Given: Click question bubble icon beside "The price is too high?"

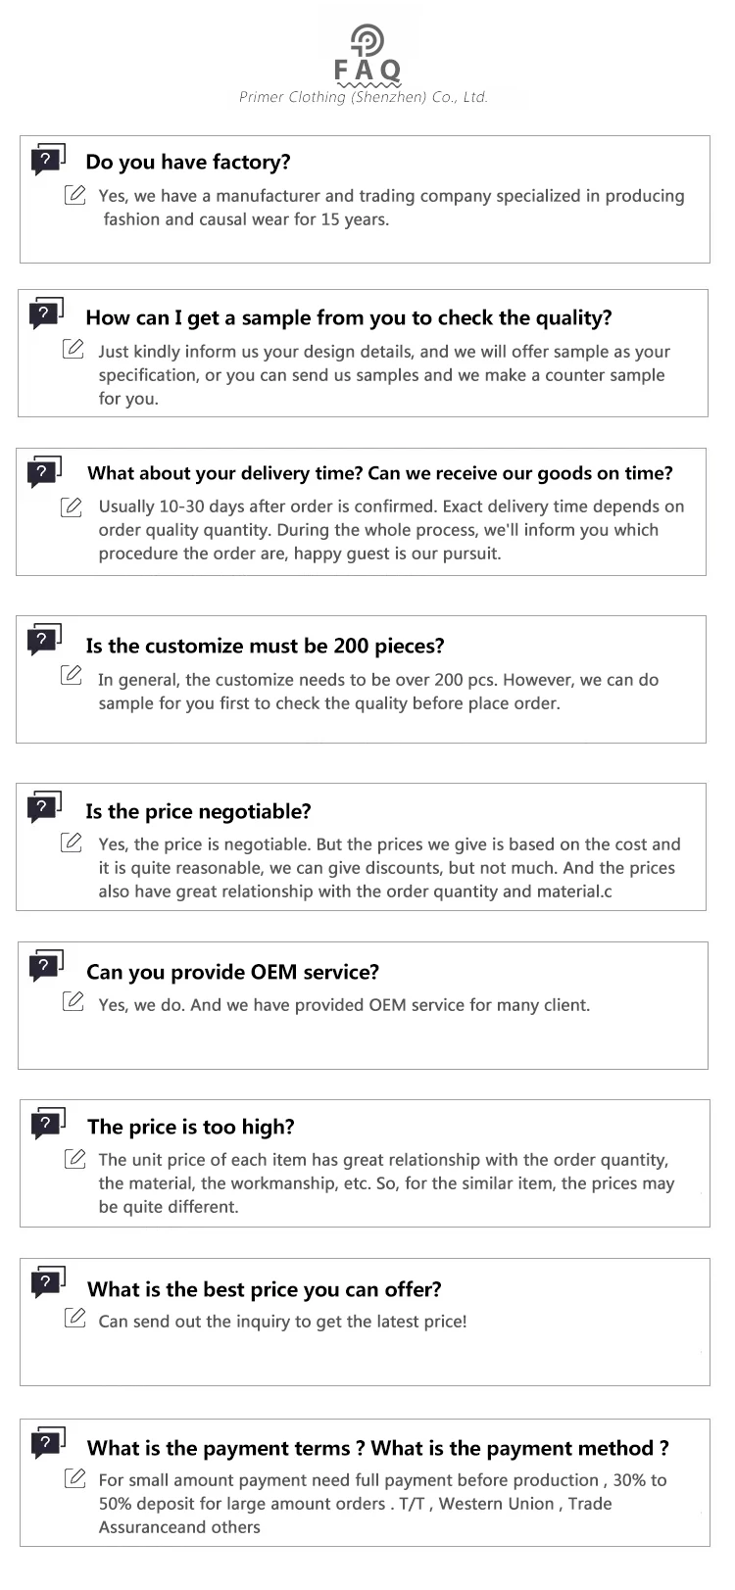Looking at the screenshot, I should click(48, 1124).
